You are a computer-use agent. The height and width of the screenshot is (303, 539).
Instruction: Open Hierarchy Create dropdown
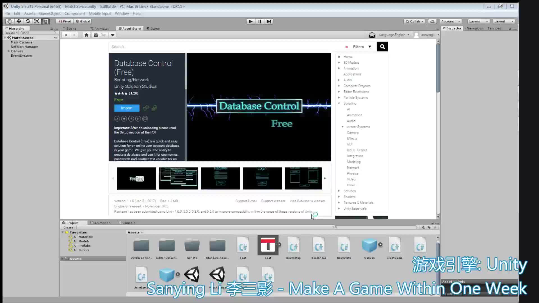(12, 33)
